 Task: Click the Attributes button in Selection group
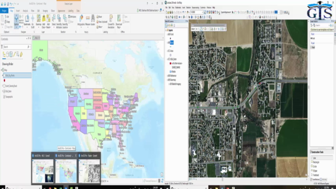(x=72, y=16)
